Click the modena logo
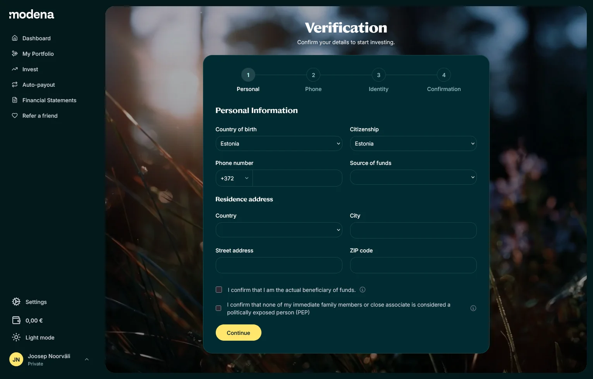593x379 pixels. click(x=31, y=15)
